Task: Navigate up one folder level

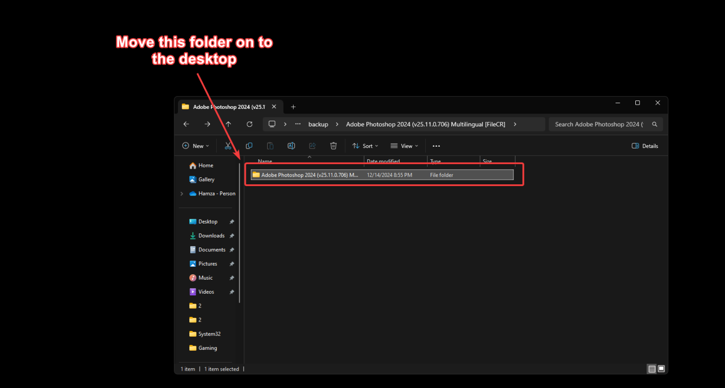Action: tap(228, 124)
